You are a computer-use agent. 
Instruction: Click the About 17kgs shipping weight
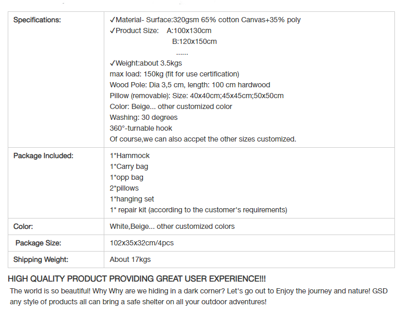[130, 259]
